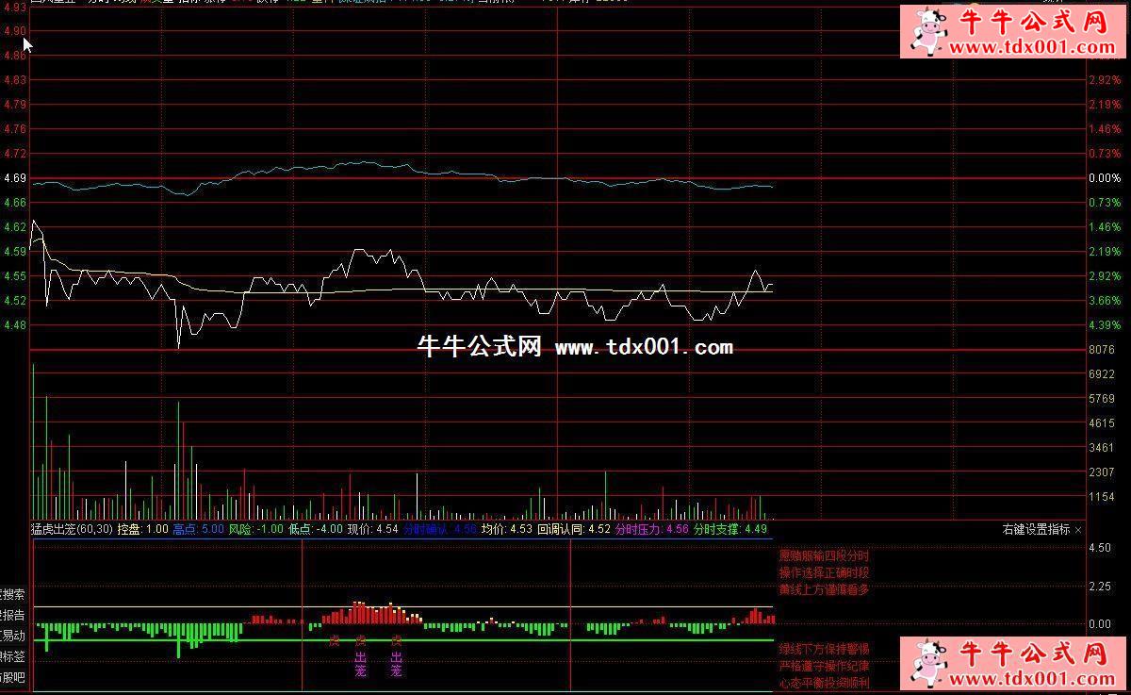Click the 0.00% label on right axis

tap(1104, 178)
